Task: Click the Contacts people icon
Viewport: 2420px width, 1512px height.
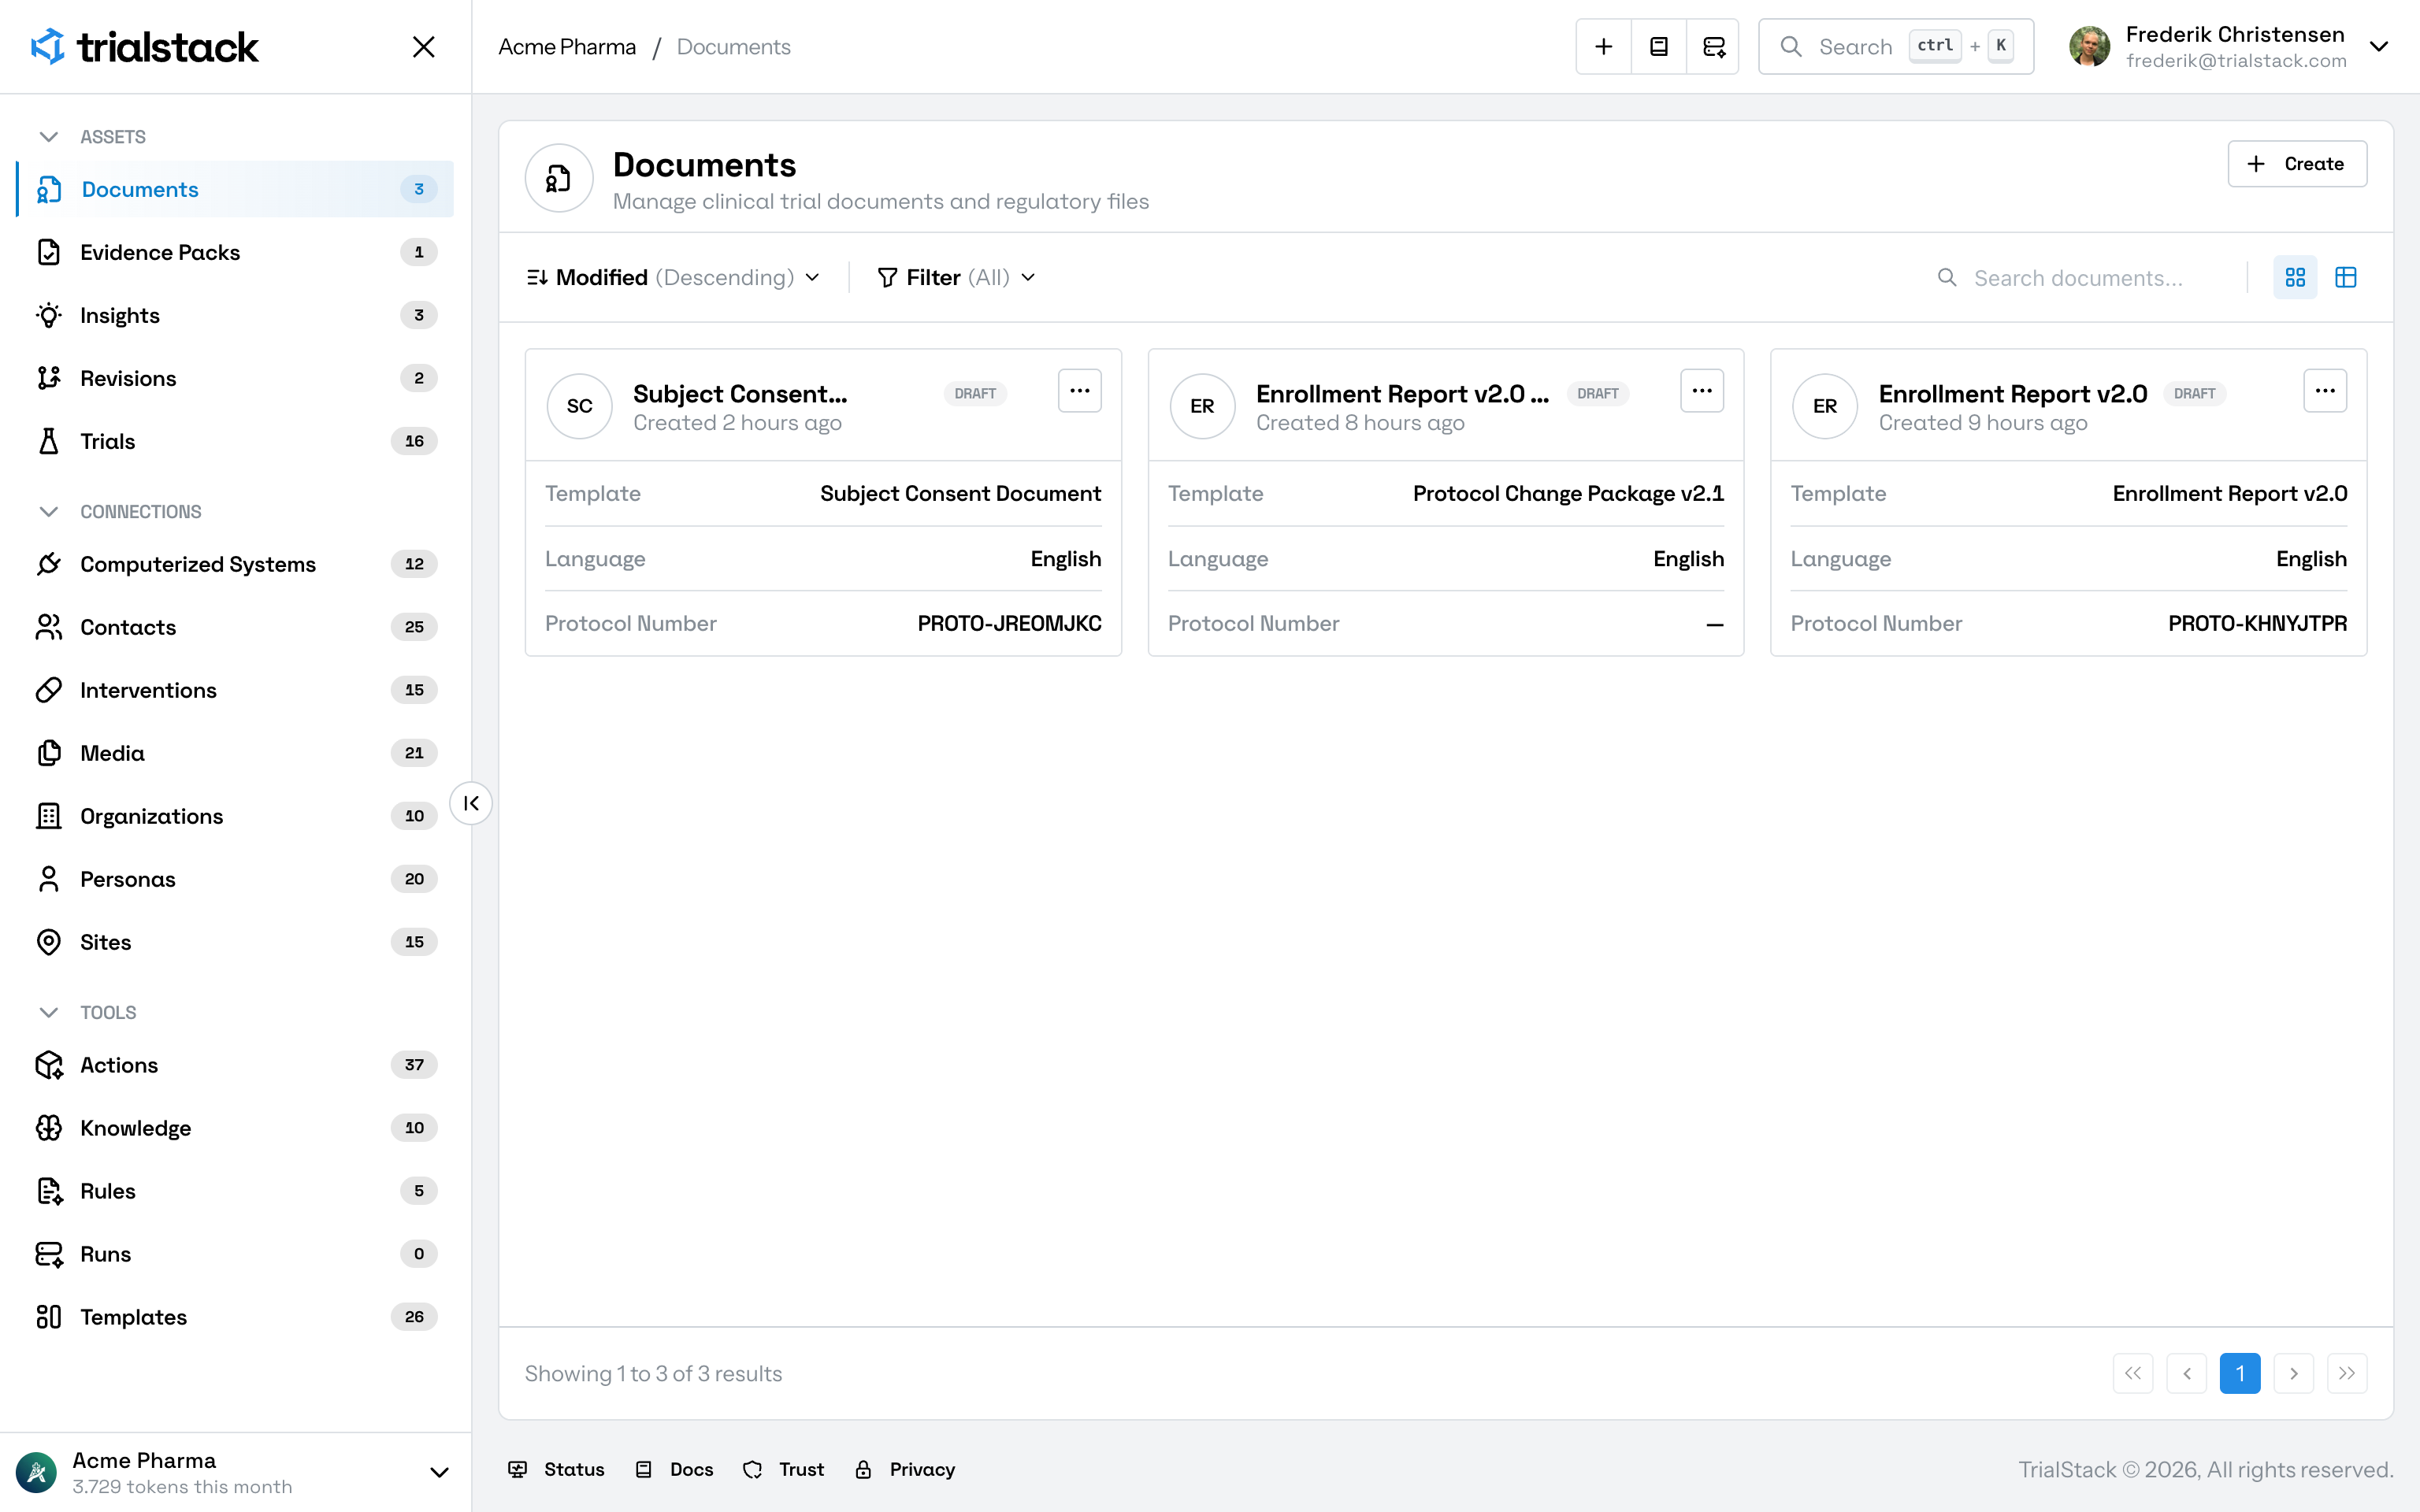Action: (x=49, y=627)
